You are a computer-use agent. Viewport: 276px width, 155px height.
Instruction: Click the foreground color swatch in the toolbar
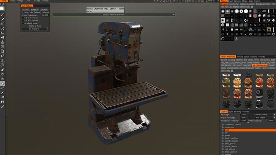coord(2,8)
